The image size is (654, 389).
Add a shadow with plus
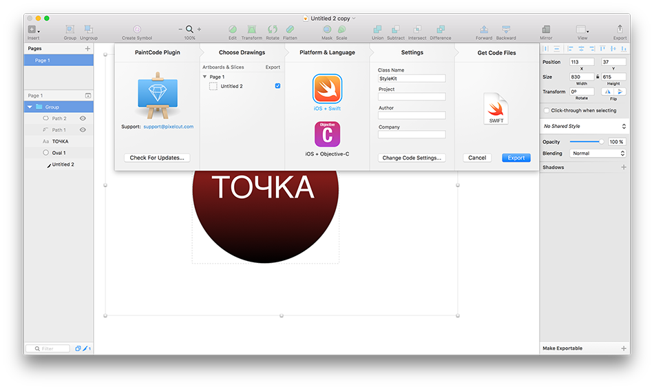pyautogui.click(x=624, y=167)
